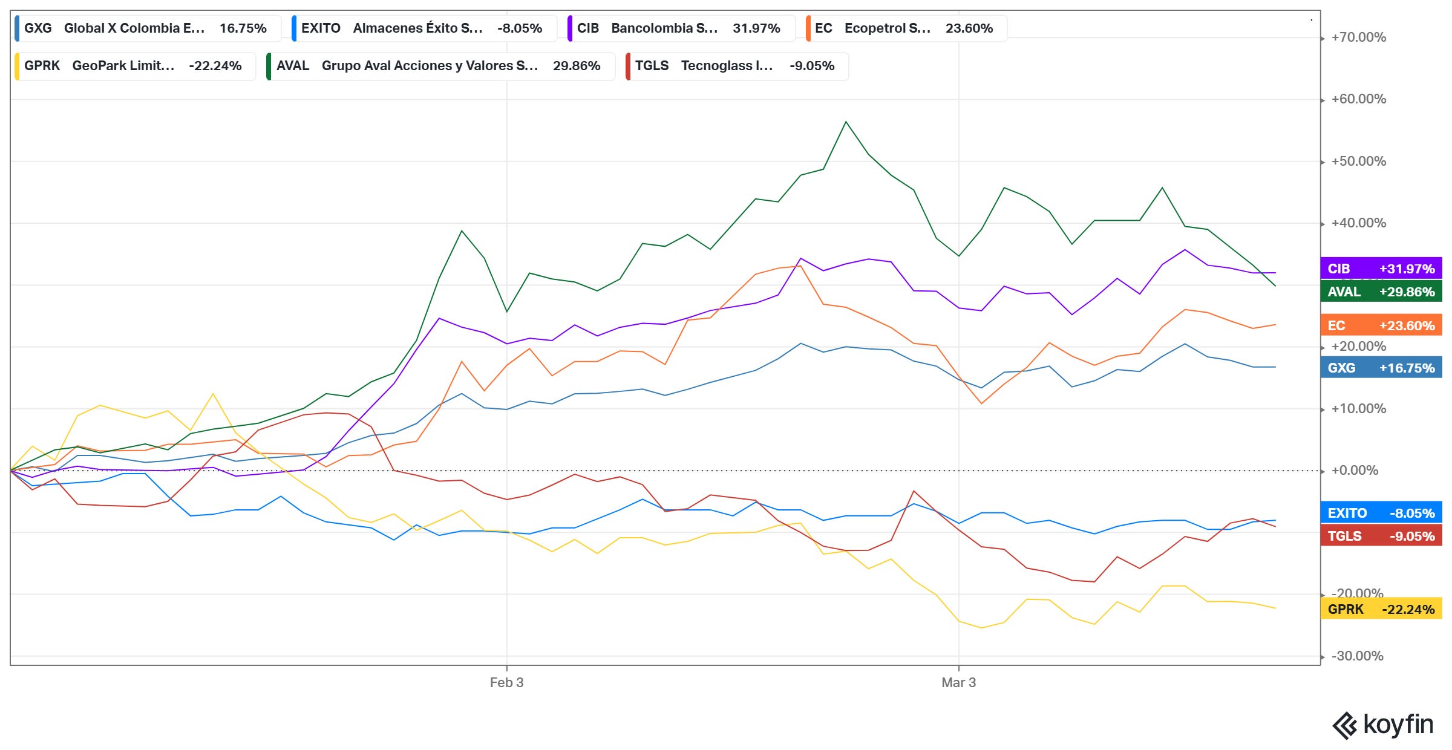The height and width of the screenshot is (750, 1452).
Task: Select the AVAL Grupo Aval legend entry
Action: [x=440, y=66]
